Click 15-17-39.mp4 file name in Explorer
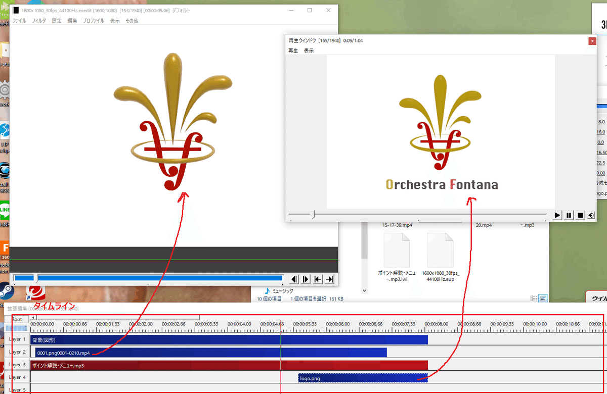This screenshot has height=394, width=607. click(x=397, y=225)
